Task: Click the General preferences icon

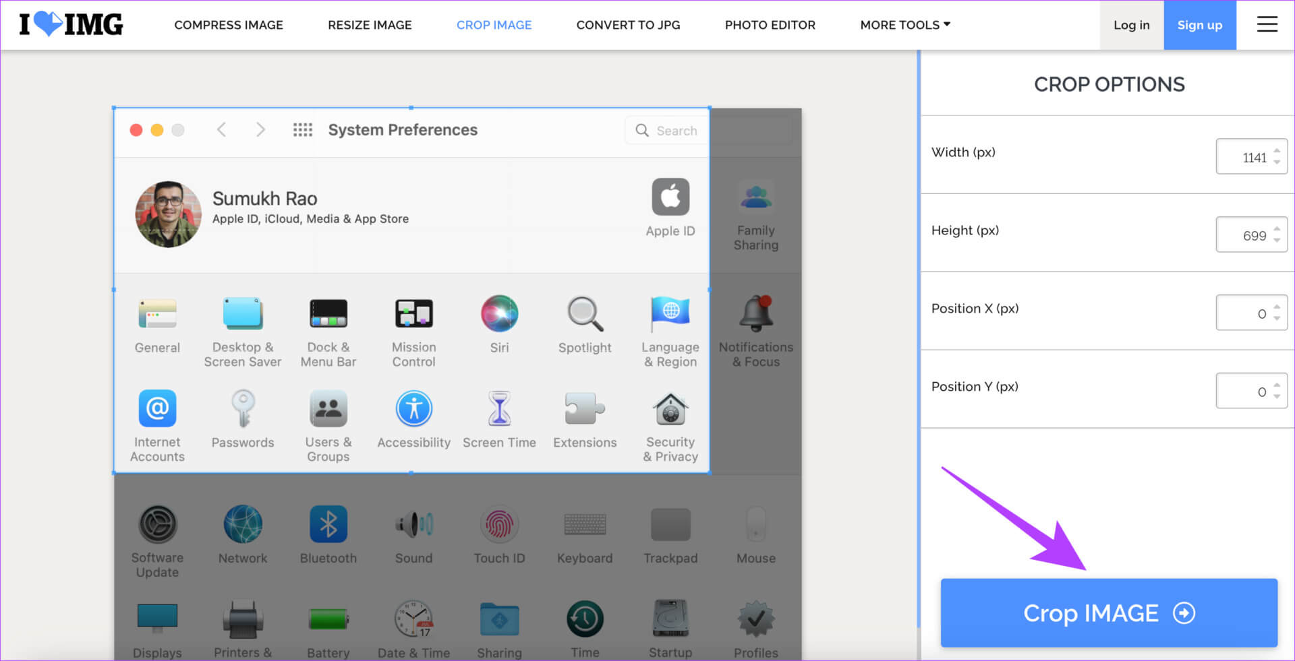Action: pyautogui.click(x=157, y=313)
